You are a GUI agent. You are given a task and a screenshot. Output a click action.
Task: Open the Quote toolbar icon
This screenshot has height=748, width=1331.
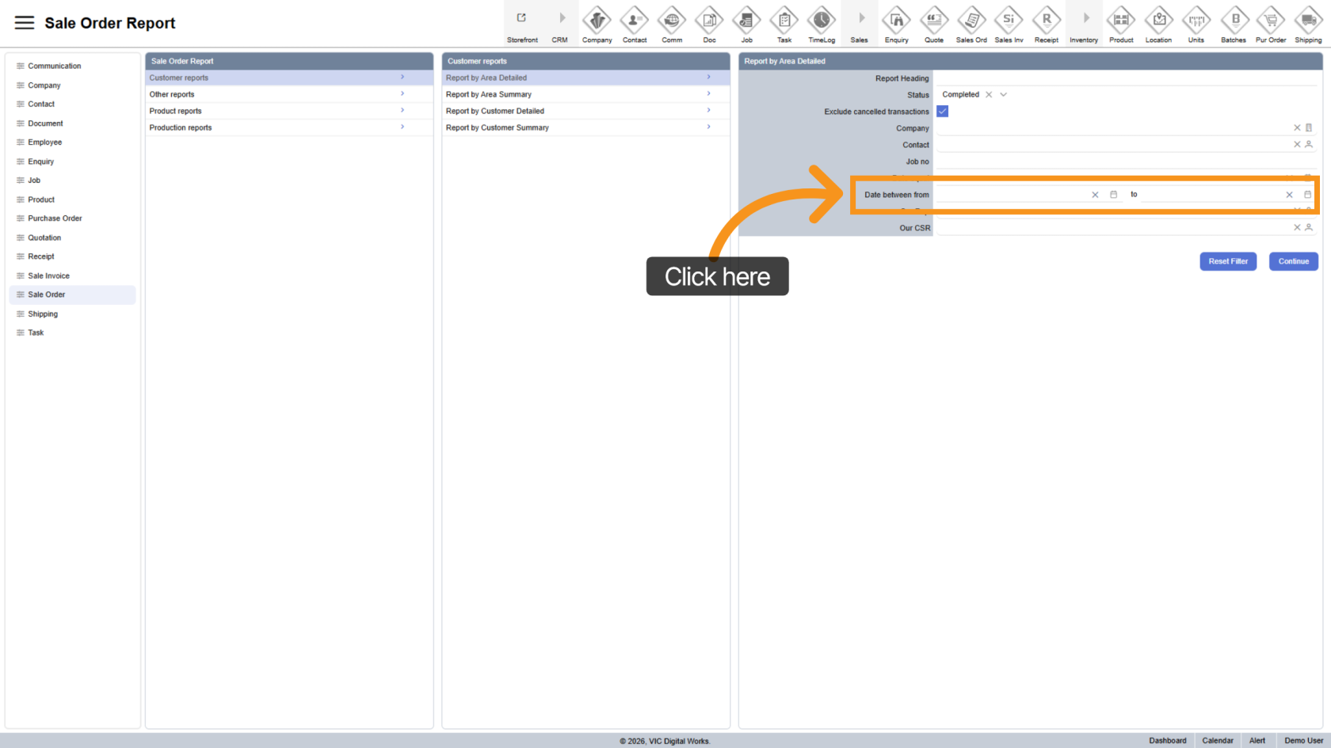tap(934, 21)
